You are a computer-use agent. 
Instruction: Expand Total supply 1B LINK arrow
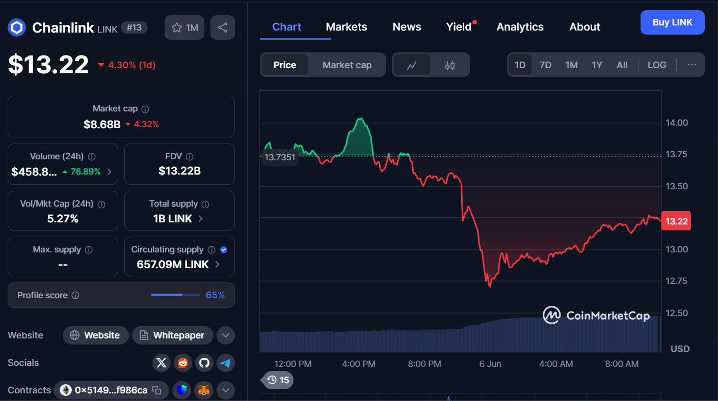pyautogui.click(x=200, y=219)
